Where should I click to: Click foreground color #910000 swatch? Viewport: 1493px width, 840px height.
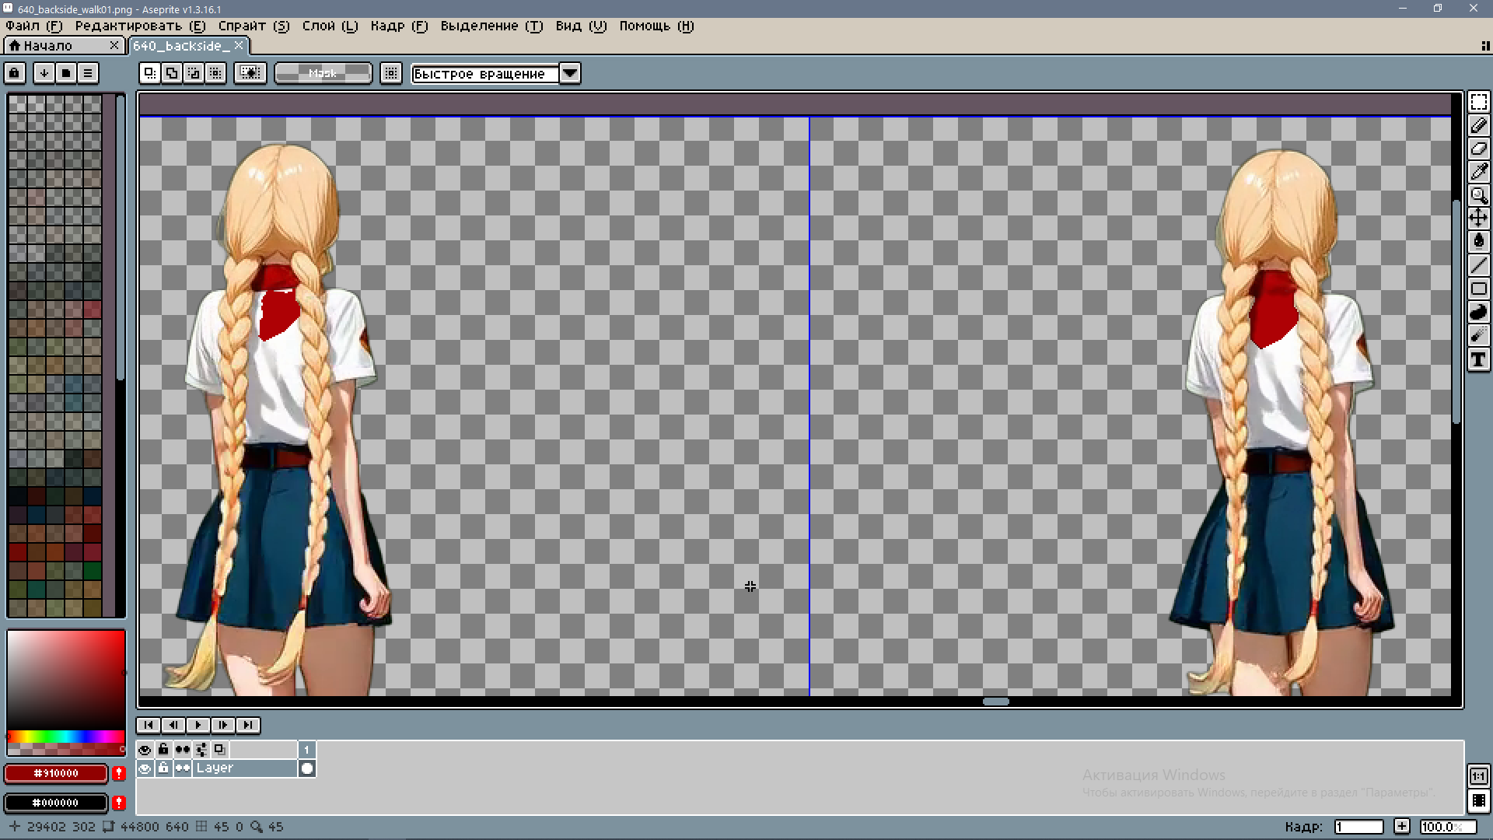pyautogui.click(x=56, y=773)
